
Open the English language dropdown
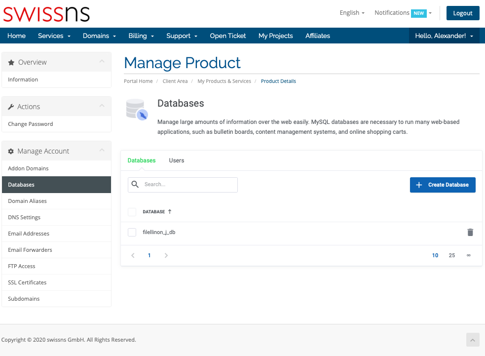[x=352, y=13]
